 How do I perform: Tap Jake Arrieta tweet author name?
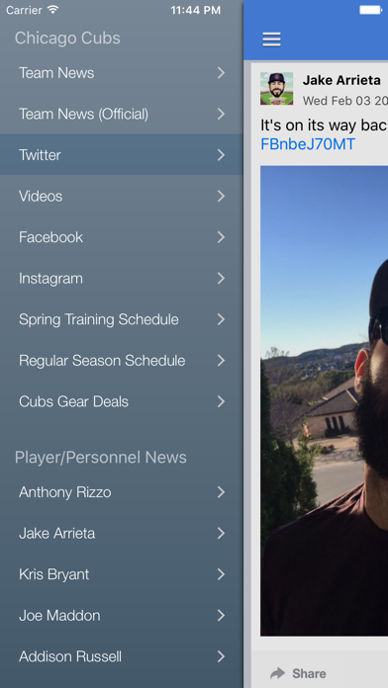tap(341, 80)
